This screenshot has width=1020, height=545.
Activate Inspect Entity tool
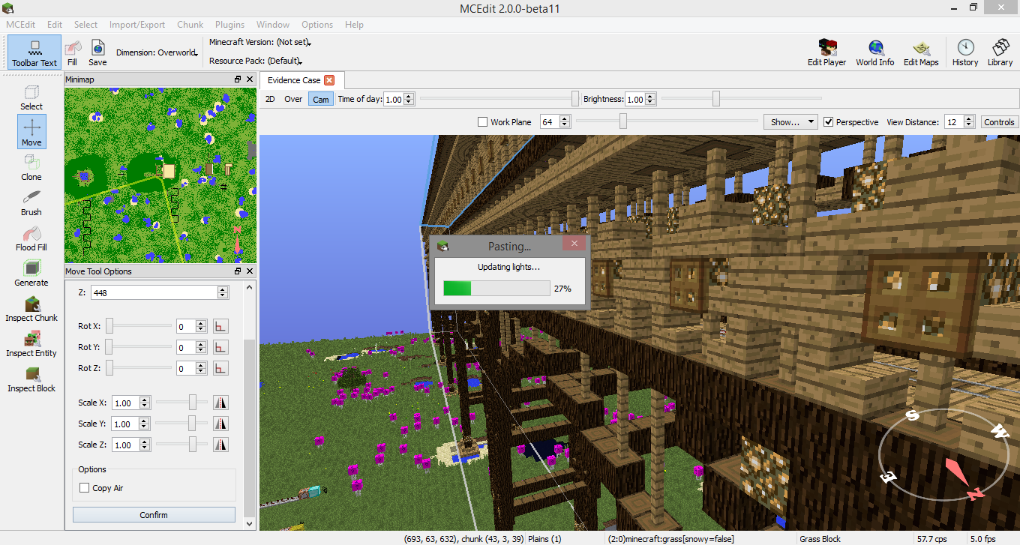(x=31, y=343)
